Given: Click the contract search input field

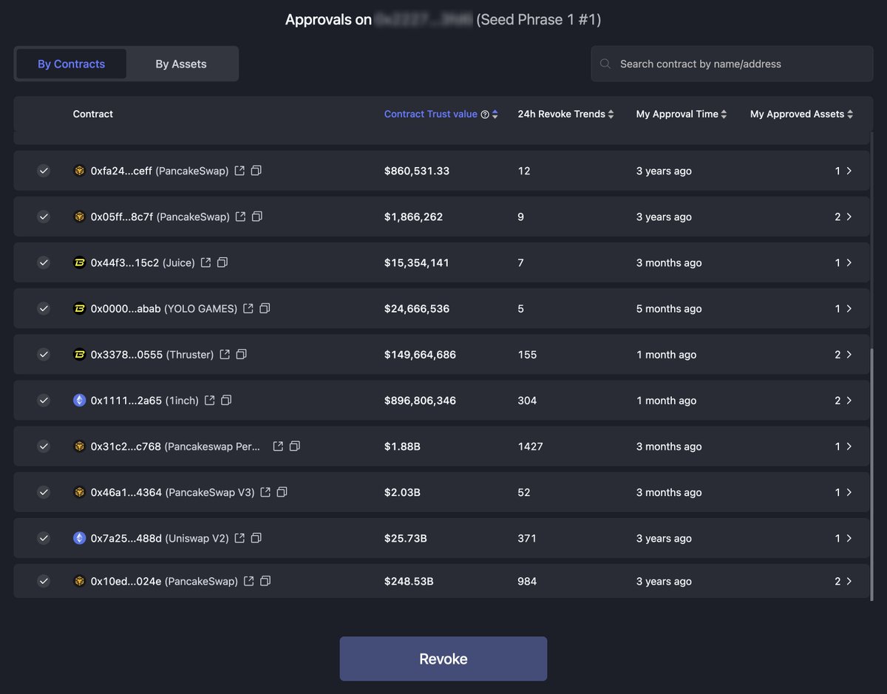Looking at the screenshot, I should [732, 64].
